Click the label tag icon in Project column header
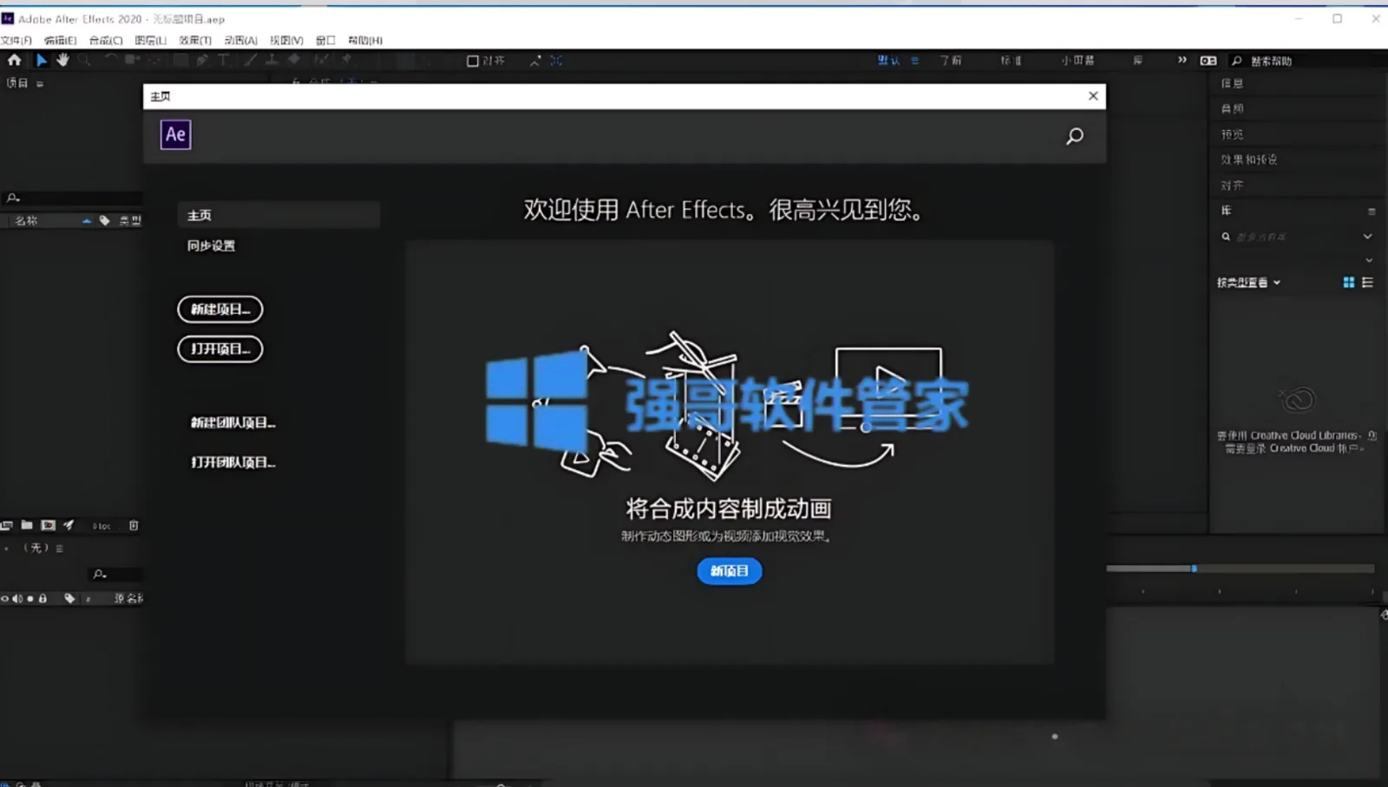This screenshot has height=787, width=1388. pos(105,221)
